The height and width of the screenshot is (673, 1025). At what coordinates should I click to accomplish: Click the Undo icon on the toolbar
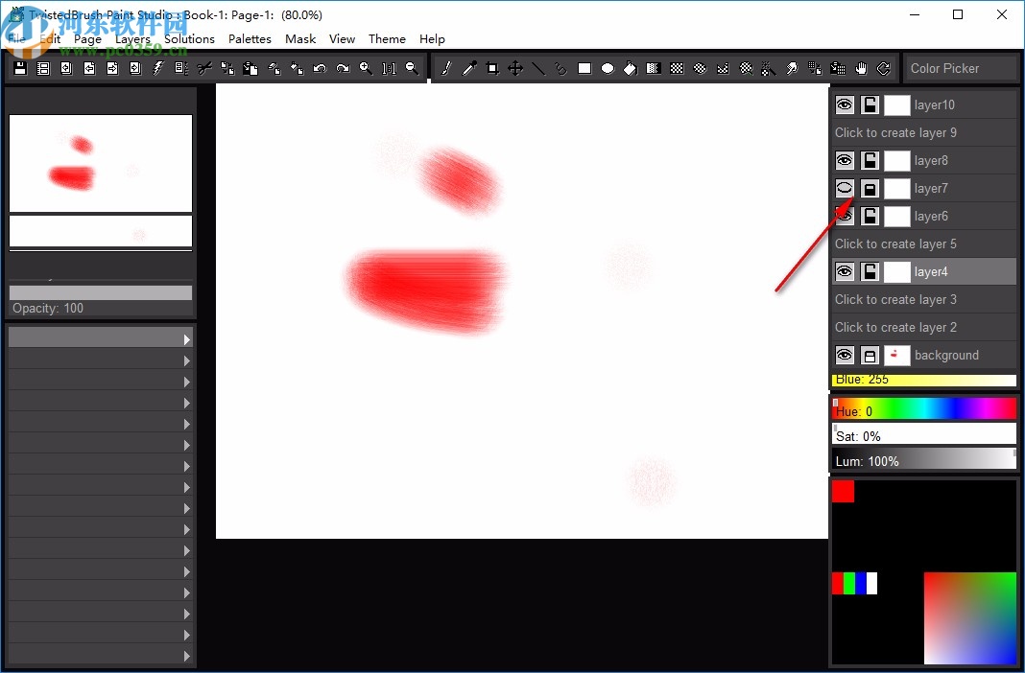[x=320, y=69]
